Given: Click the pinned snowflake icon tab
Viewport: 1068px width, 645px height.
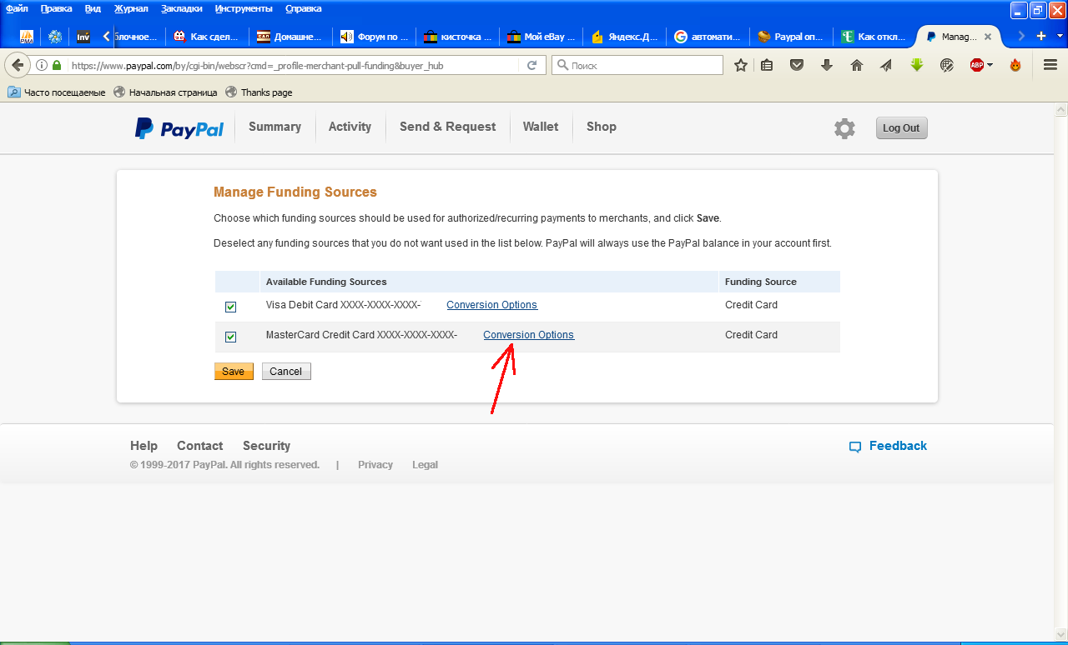Looking at the screenshot, I should (55, 37).
